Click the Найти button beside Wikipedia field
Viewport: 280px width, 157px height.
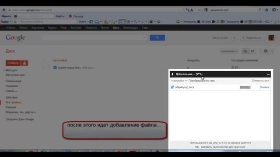60,16
